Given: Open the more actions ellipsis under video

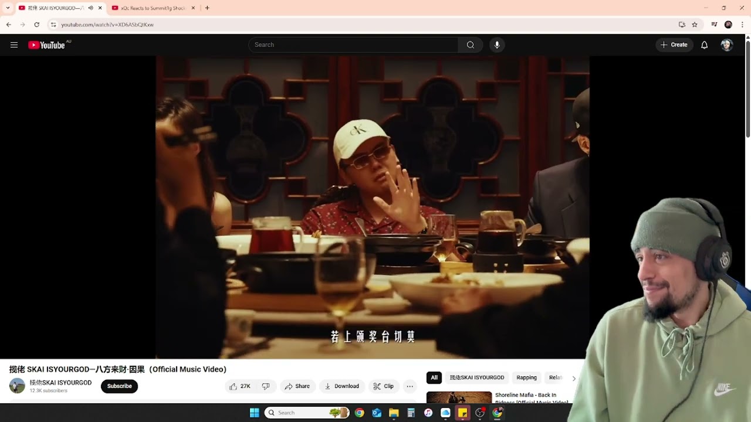Looking at the screenshot, I should 410,386.
